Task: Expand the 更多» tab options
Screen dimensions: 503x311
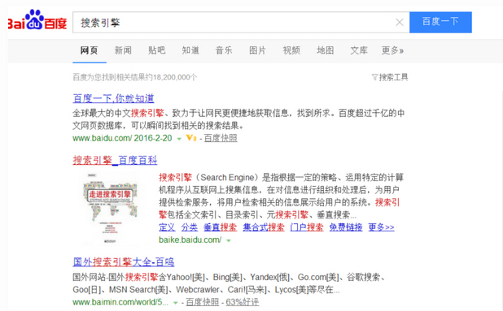Action: tap(392, 50)
